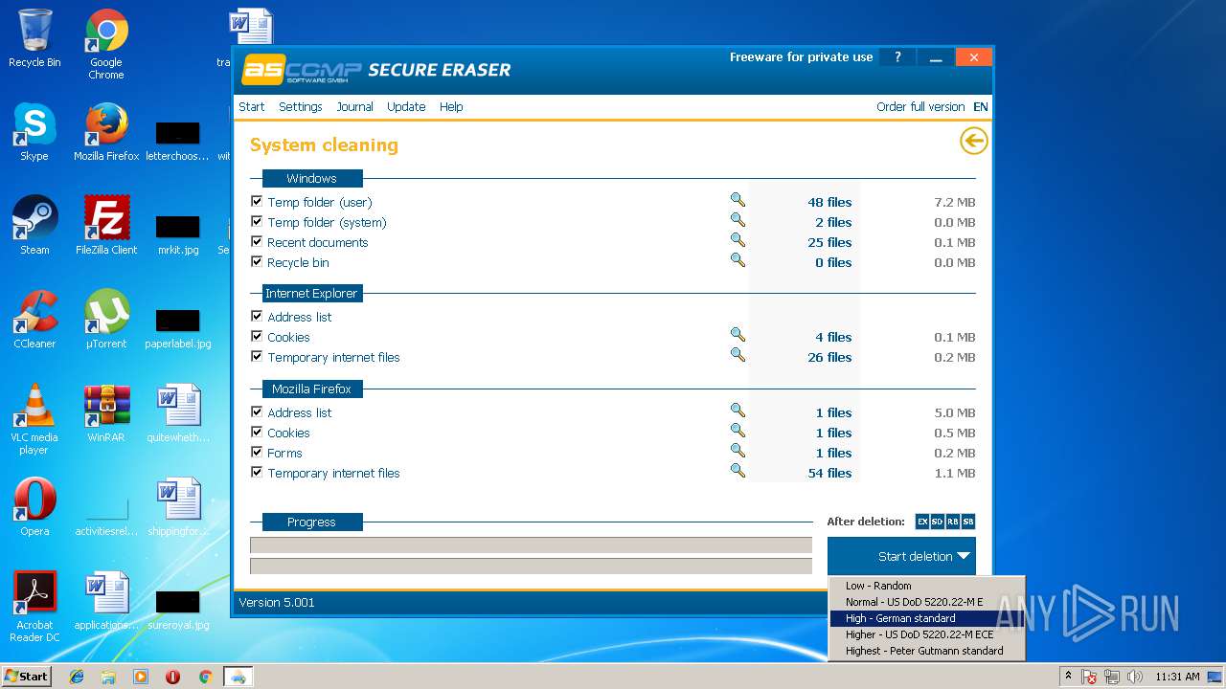This screenshot has height=689, width=1226.
Task: Click the lower progress bar
Action: [531, 566]
